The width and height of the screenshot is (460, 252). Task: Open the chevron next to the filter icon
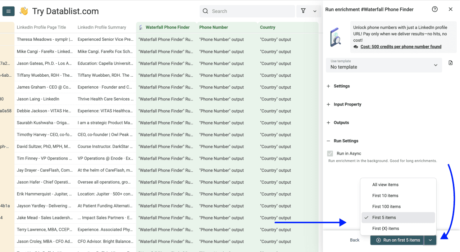coord(314,11)
